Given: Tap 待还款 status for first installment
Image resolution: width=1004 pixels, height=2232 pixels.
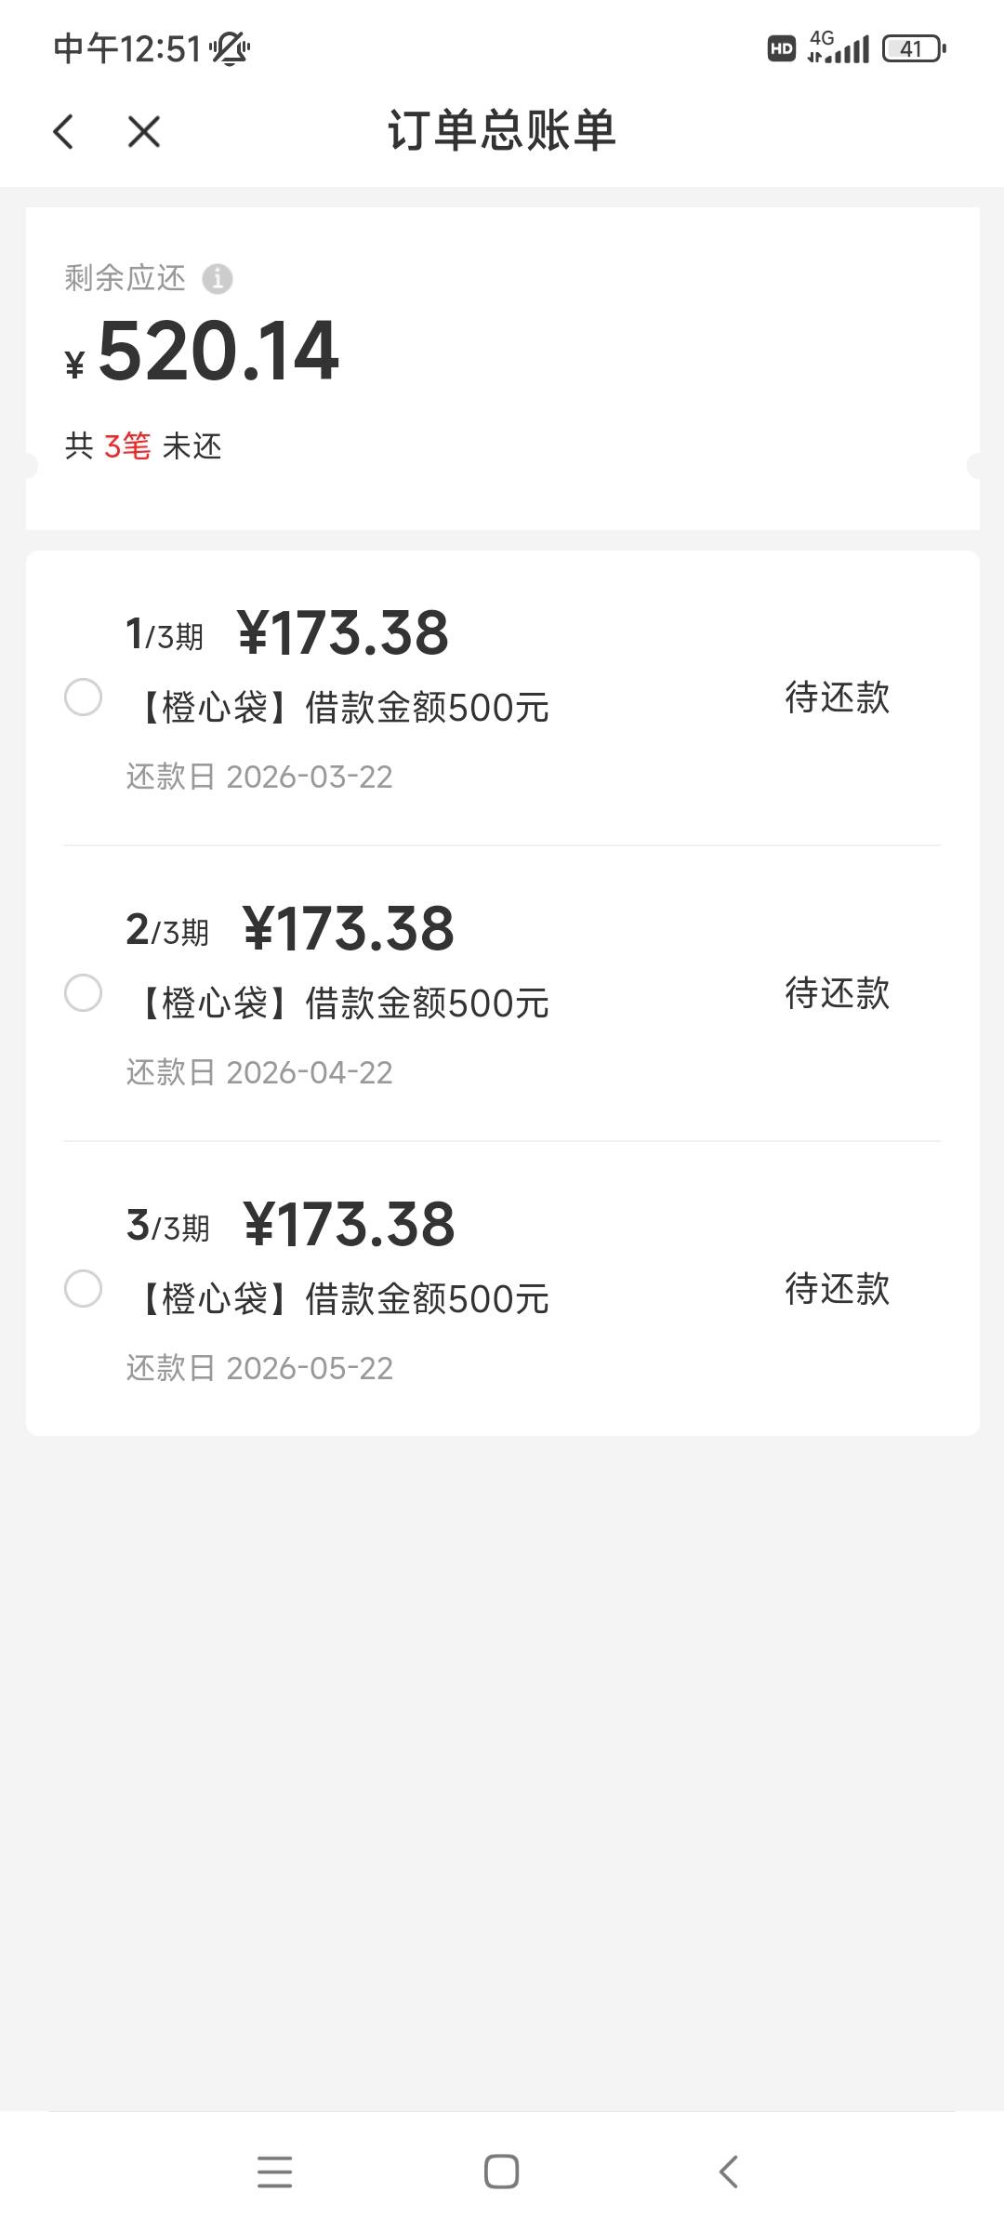Looking at the screenshot, I should (837, 697).
